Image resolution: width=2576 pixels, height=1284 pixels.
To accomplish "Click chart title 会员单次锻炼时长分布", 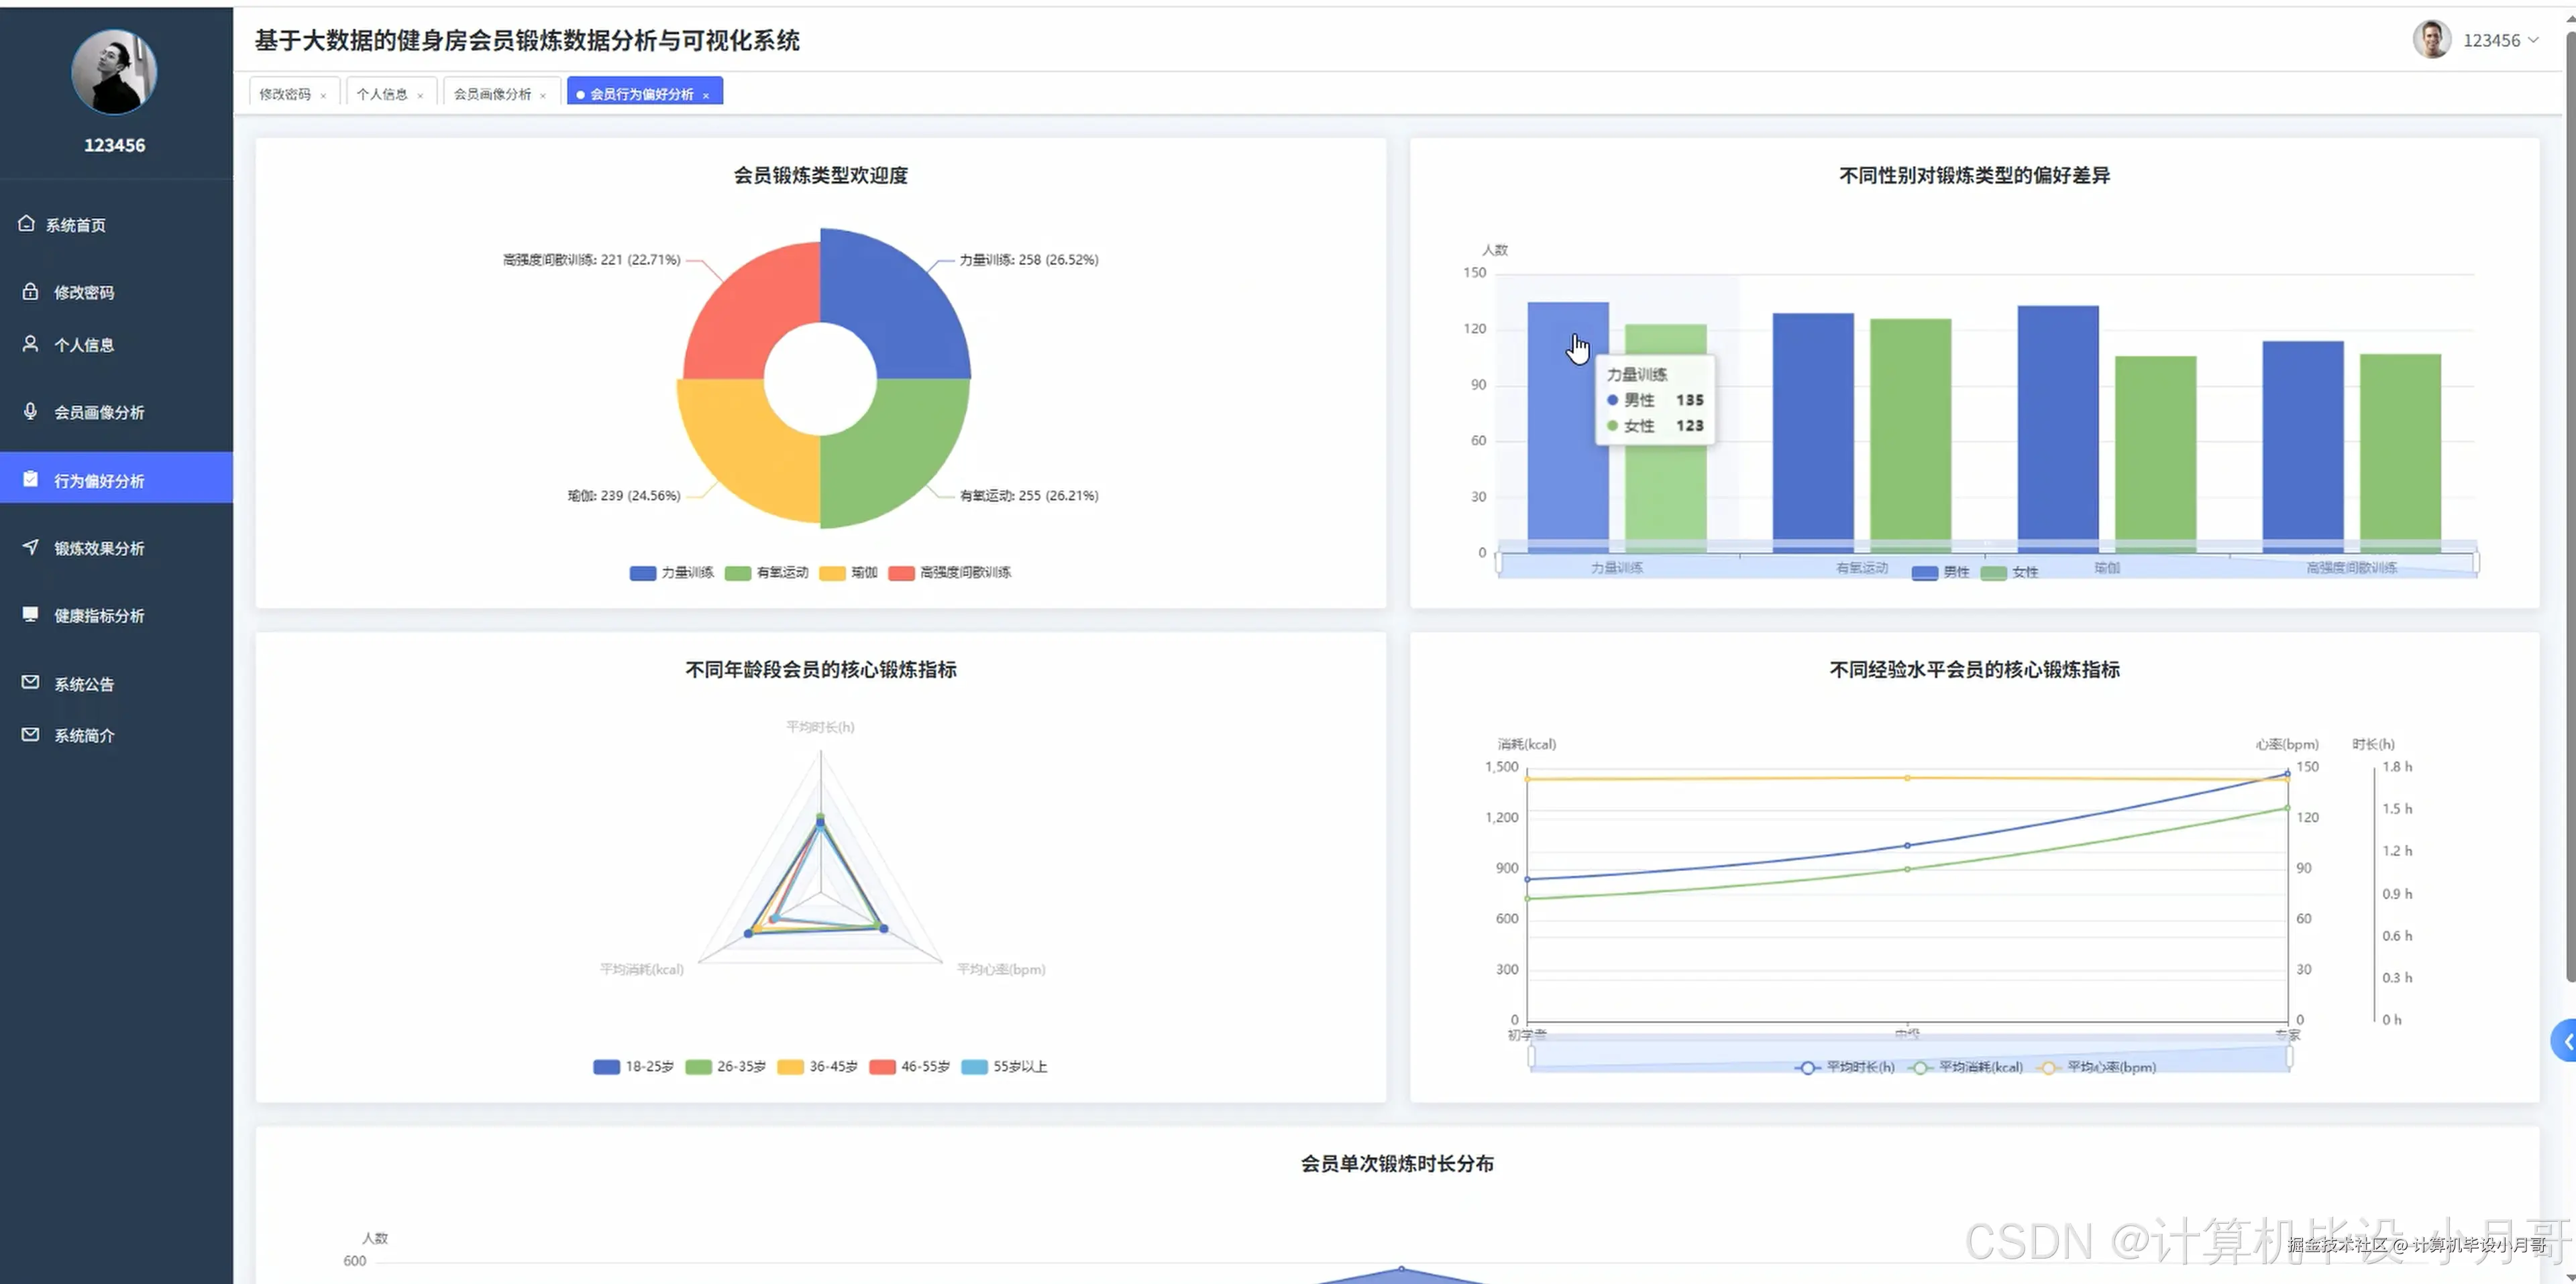I will tap(1397, 1163).
